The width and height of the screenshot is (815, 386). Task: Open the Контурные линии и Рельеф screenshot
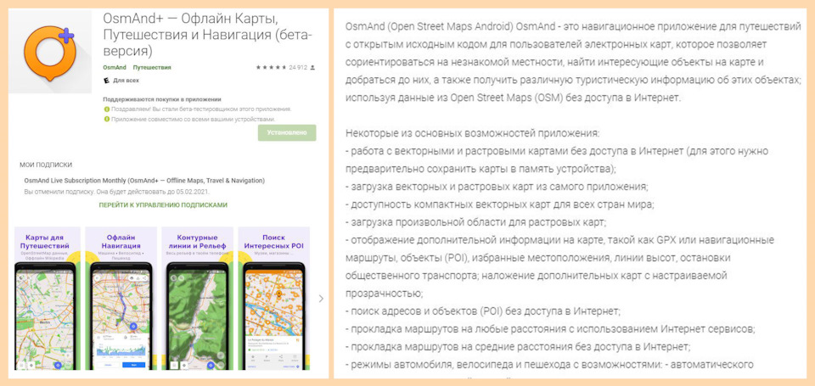click(198, 299)
